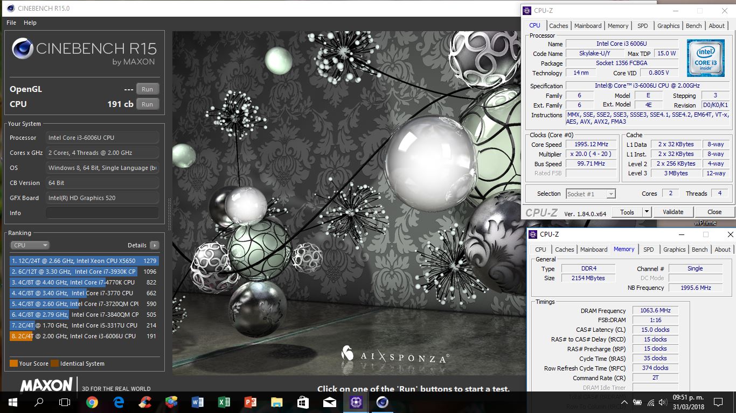Open Wi-Fi network tray icon
This screenshot has width=736, height=413.
pyautogui.click(x=651, y=402)
